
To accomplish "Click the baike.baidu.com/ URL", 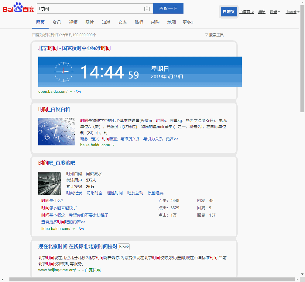I will (95, 145).
